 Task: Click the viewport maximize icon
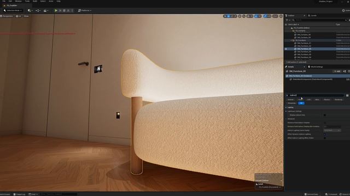pos(281,16)
